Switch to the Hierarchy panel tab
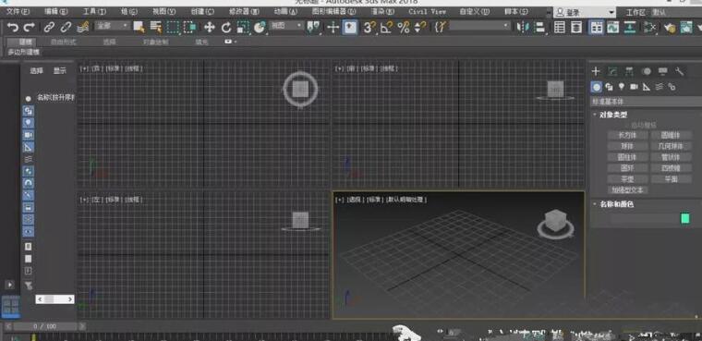Image resolution: width=702 pixels, height=341 pixels. (629, 71)
